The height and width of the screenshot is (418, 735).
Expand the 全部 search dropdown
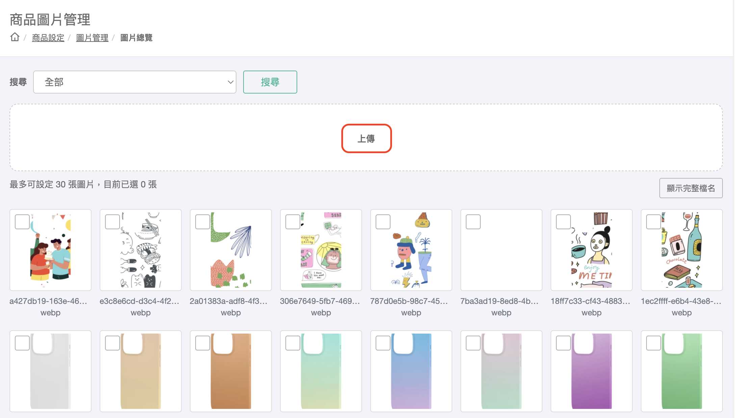134,82
